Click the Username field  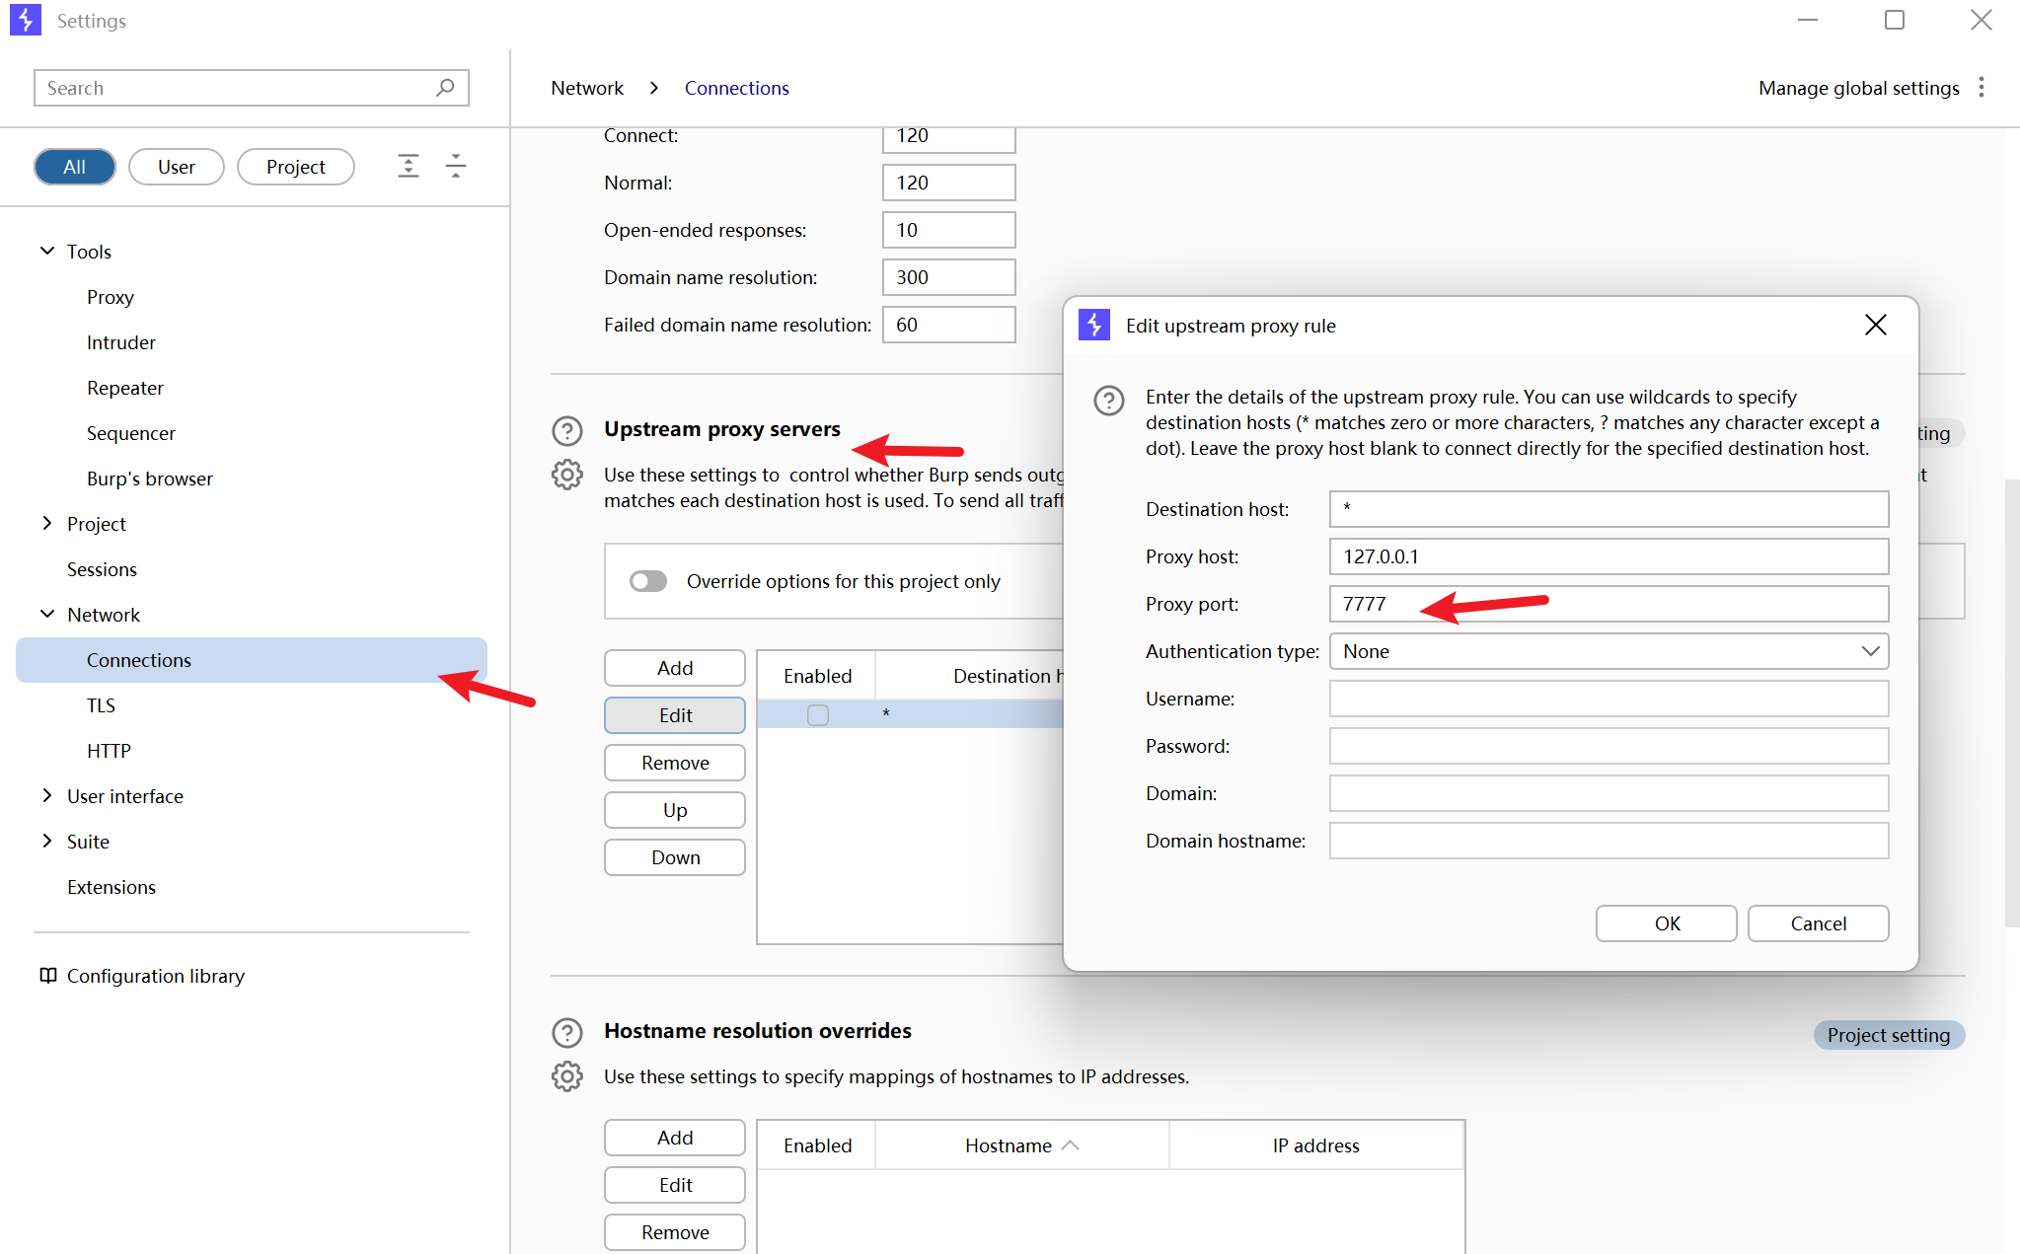pos(1609,699)
